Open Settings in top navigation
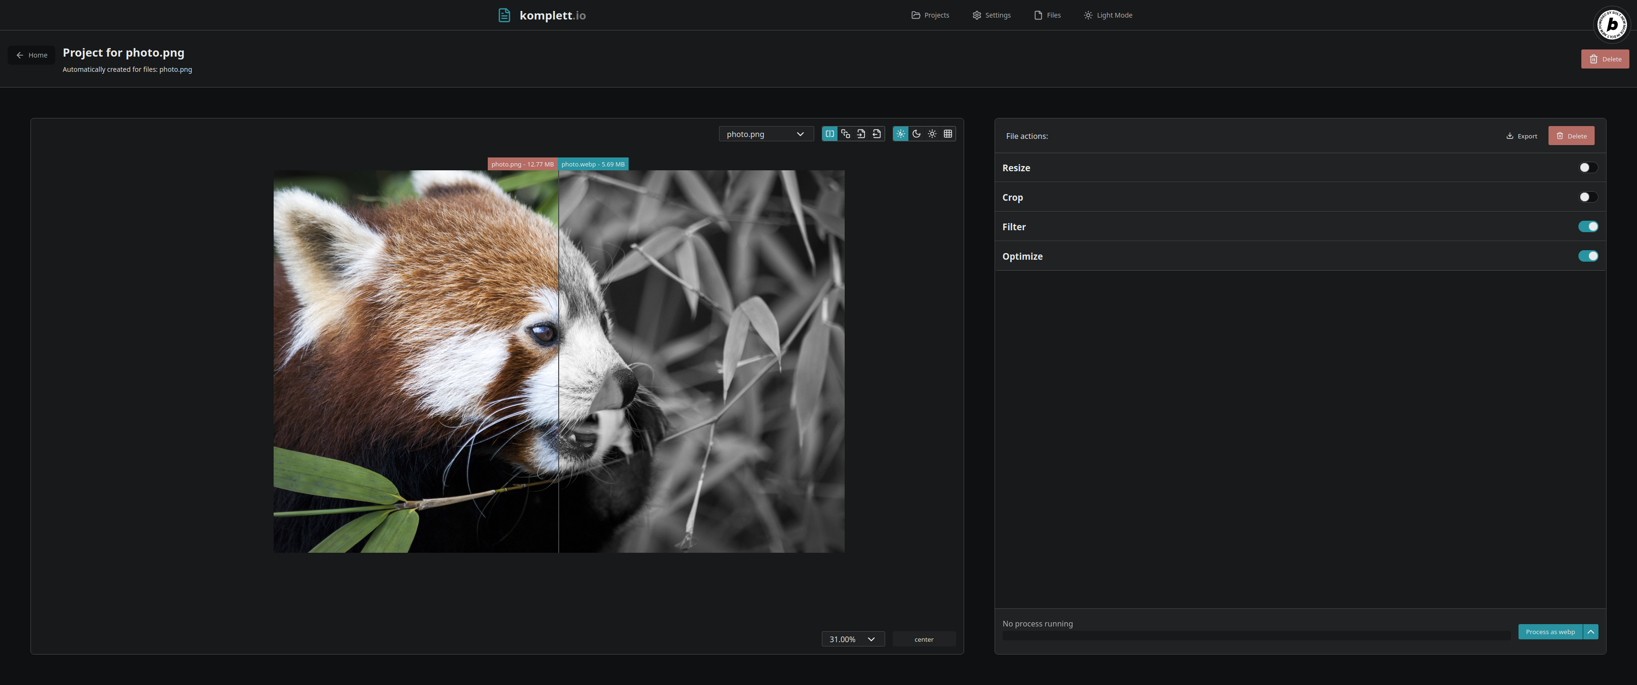The height and width of the screenshot is (685, 1637). 991,15
